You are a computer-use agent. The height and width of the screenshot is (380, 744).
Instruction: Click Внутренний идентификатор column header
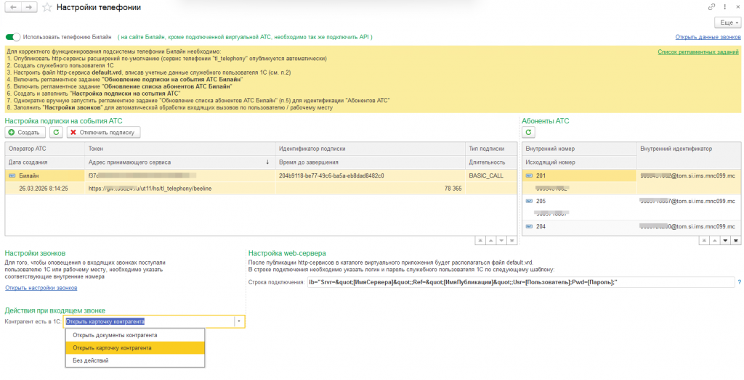(688, 149)
